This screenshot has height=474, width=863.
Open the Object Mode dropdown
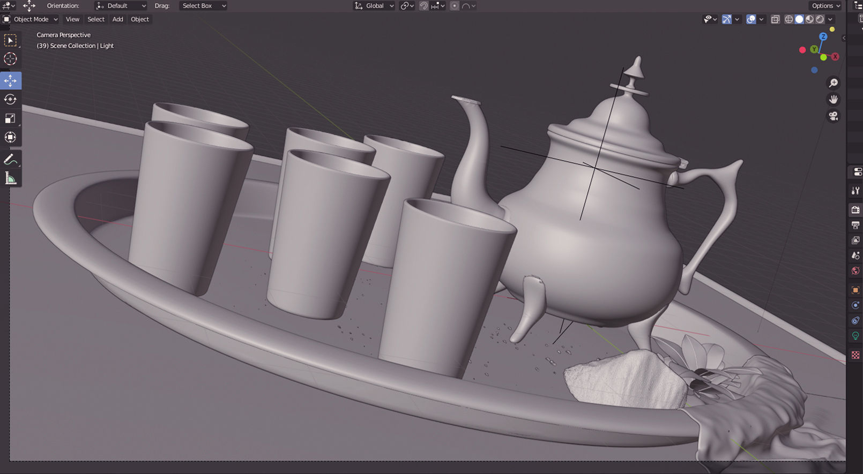tap(31, 19)
